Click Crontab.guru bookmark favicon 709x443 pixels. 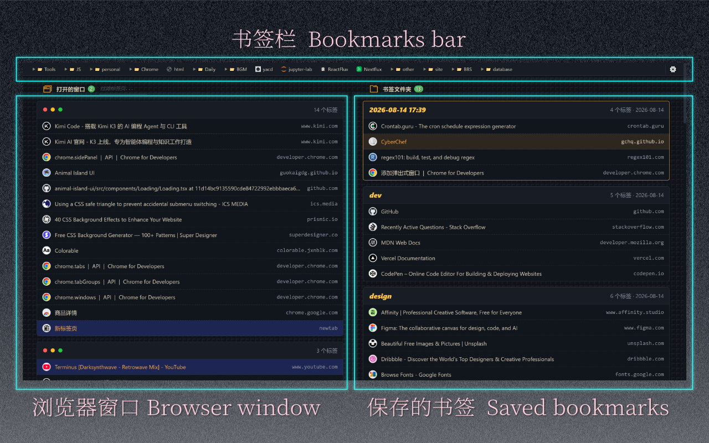pyautogui.click(x=373, y=126)
